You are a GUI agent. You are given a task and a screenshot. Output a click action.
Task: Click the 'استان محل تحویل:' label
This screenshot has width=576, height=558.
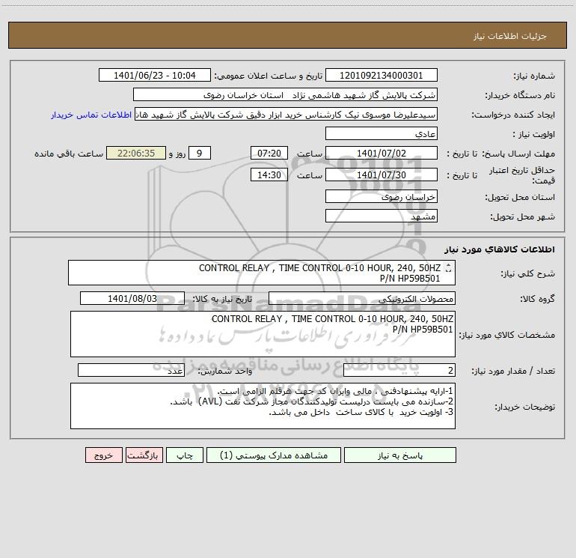pyautogui.click(x=520, y=197)
